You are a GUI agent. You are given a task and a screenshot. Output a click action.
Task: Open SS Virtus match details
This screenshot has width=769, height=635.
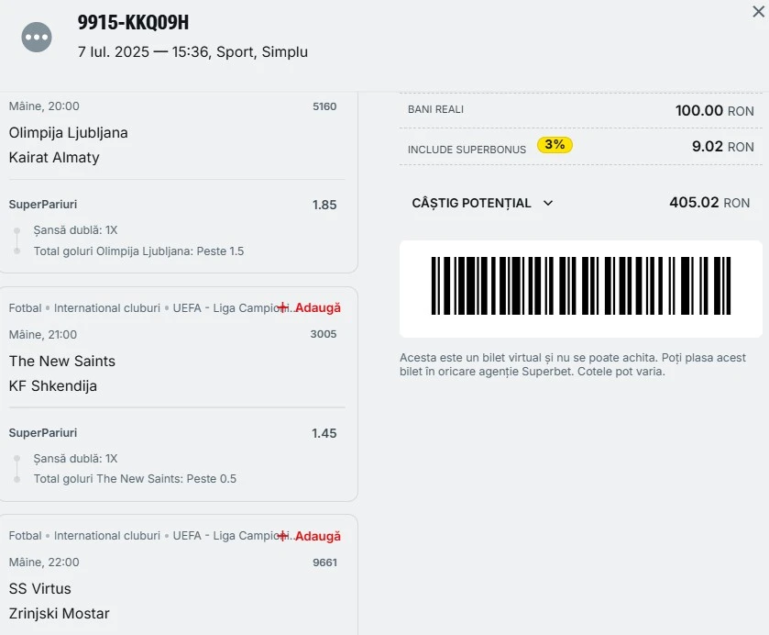(x=39, y=588)
